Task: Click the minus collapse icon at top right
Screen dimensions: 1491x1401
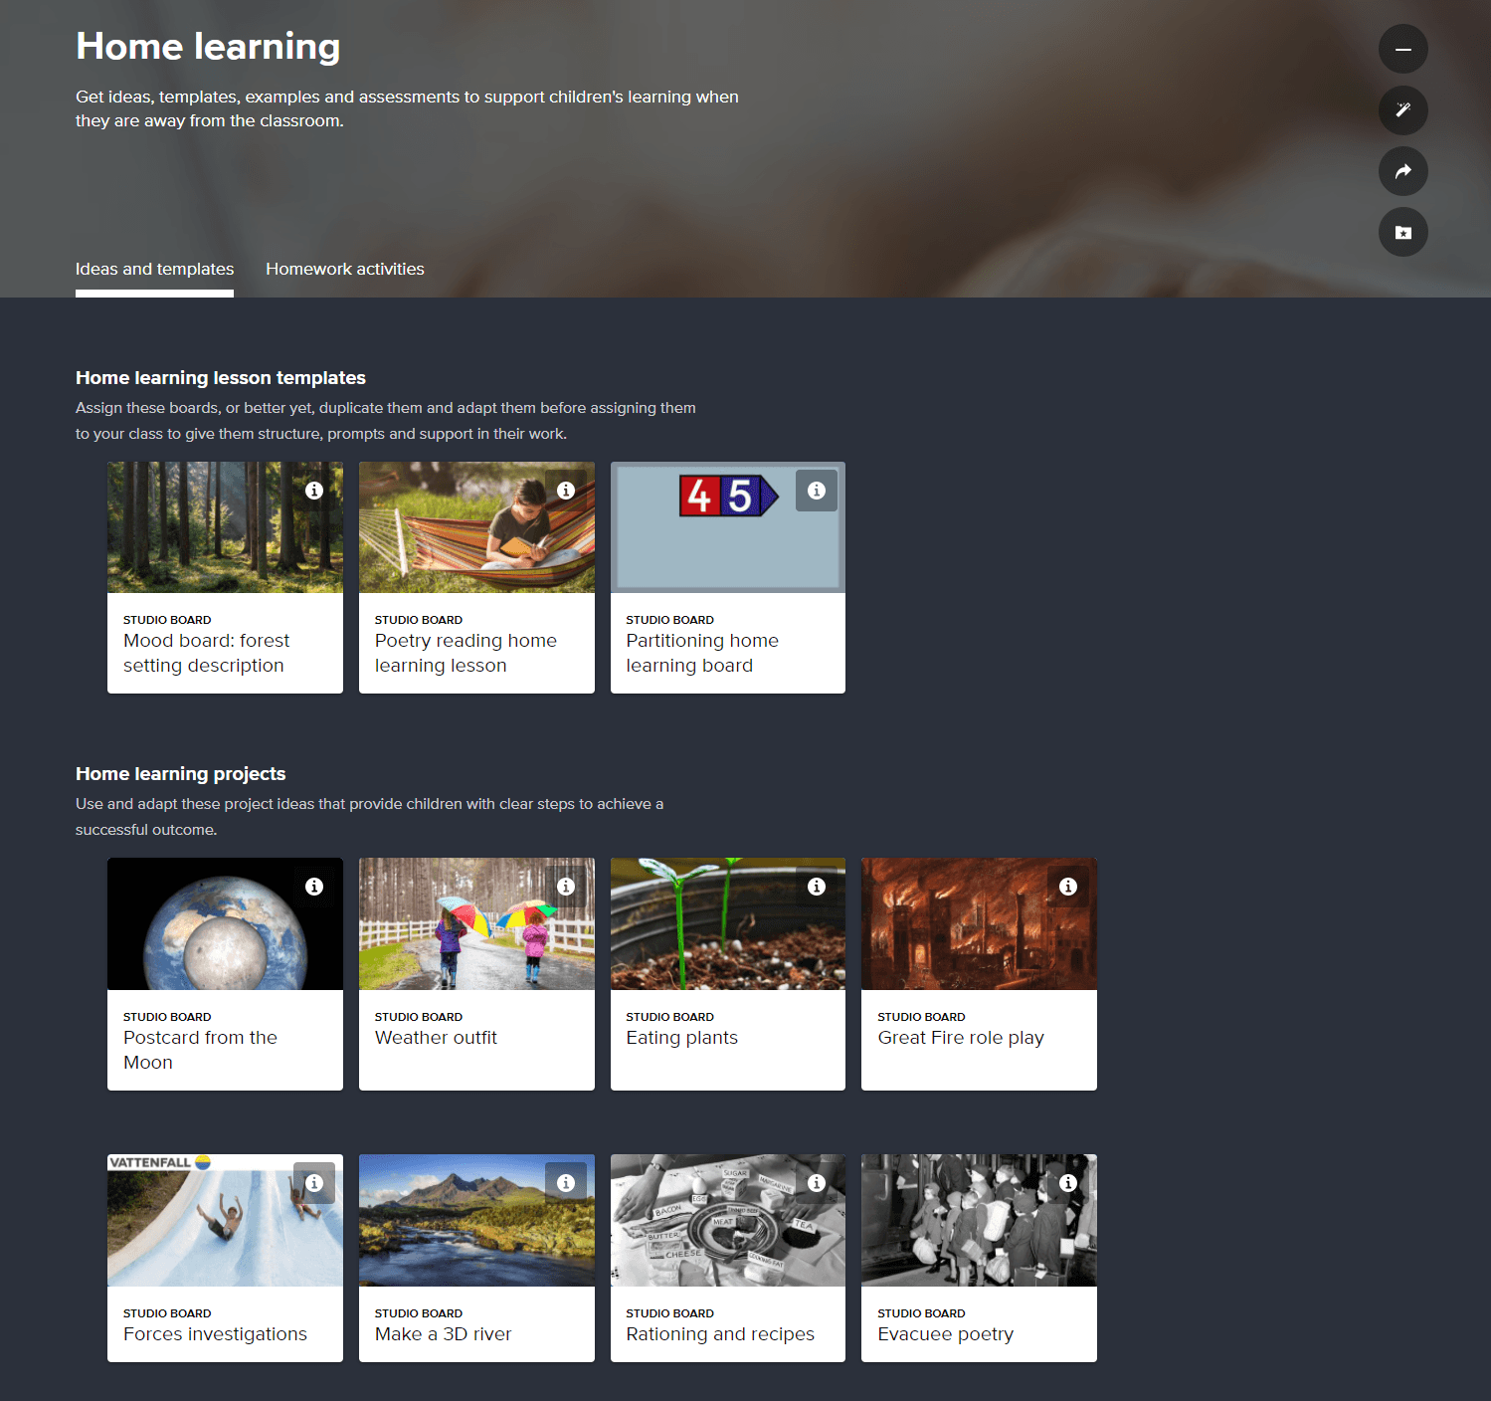Action: (1402, 49)
